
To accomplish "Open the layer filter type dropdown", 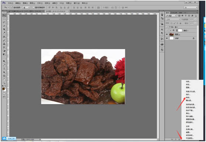I will pos(171,16).
